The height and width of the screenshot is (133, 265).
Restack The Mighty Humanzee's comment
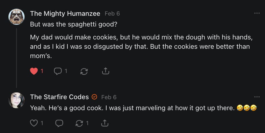pyautogui.click(x=84, y=72)
